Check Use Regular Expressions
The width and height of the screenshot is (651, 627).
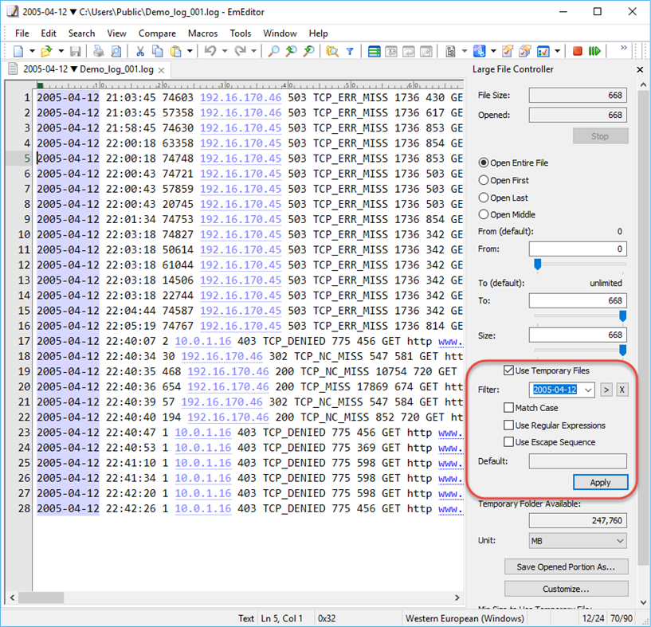[508, 425]
